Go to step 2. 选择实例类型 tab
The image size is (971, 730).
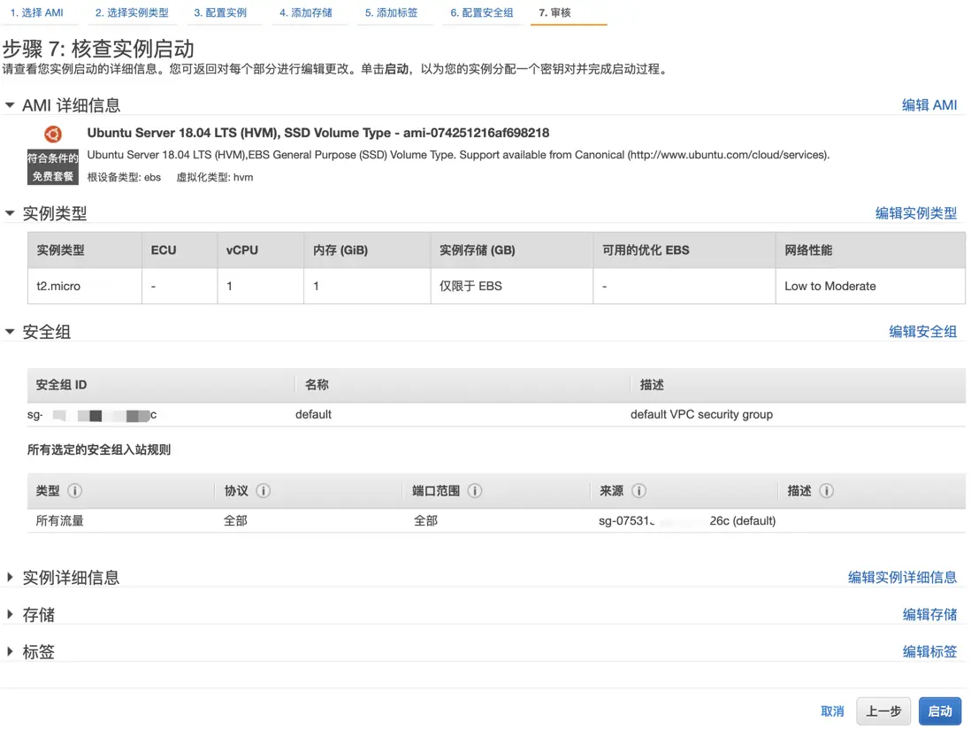click(x=132, y=12)
